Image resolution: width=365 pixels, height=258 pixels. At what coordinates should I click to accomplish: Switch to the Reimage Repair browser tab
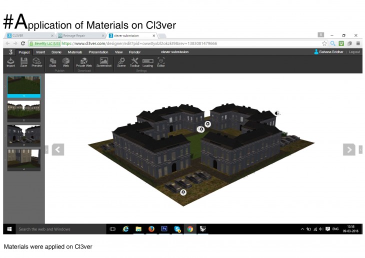[78, 35]
